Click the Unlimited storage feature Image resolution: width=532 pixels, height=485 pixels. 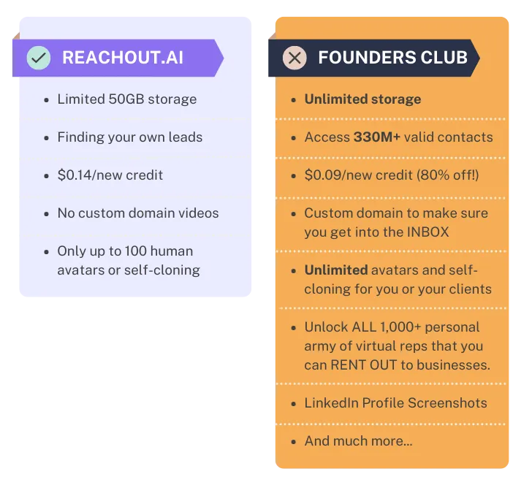[x=362, y=99]
